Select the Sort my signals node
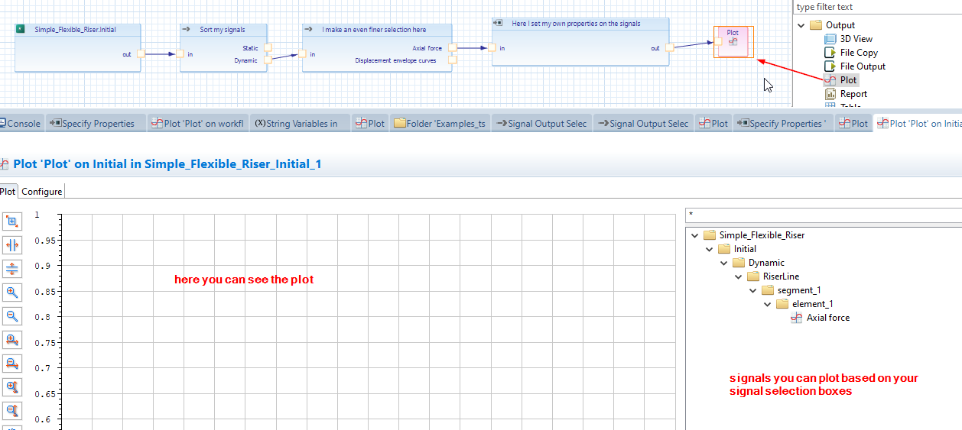Image resolution: width=962 pixels, height=430 pixels. pos(223,30)
